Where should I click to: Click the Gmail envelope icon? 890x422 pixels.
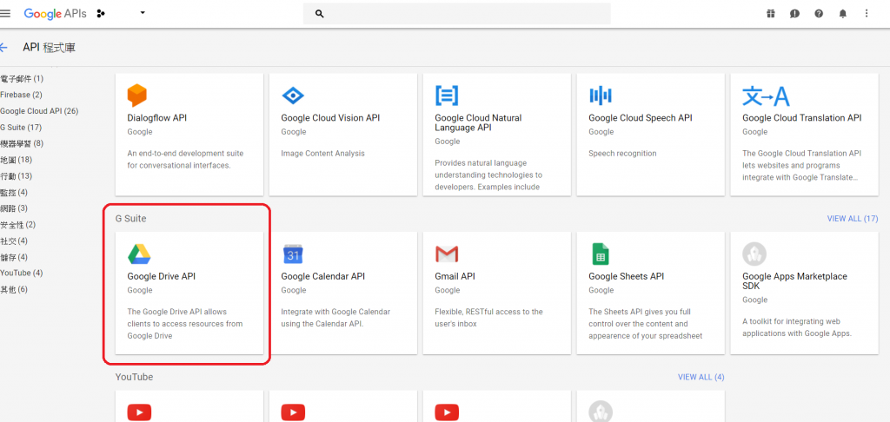click(x=447, y=254)
